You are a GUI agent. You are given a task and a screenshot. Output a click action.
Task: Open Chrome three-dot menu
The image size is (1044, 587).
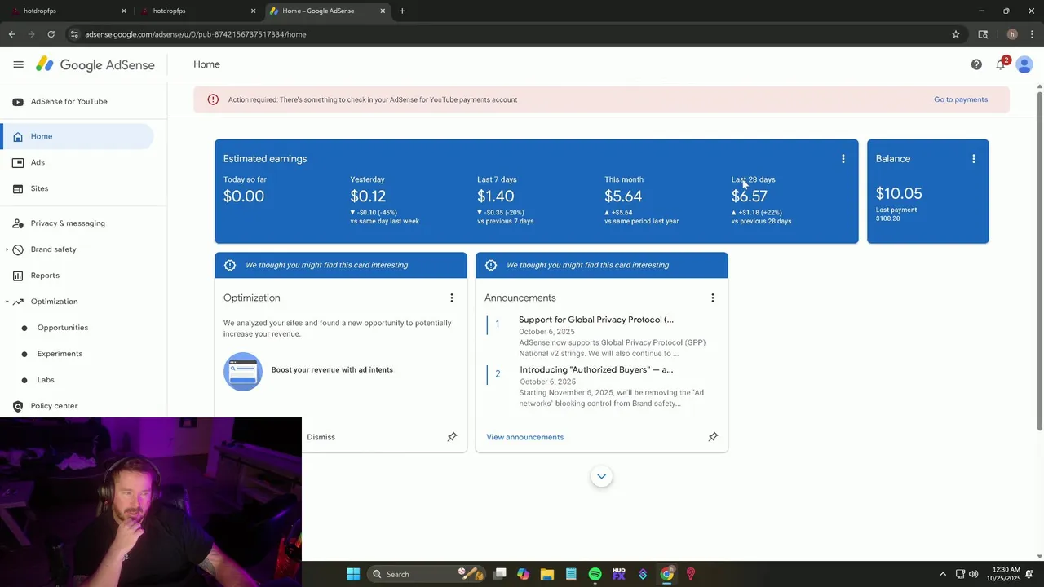pyautogui.click(x=1032, y=34)
